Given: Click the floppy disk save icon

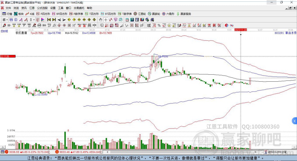Looking at the screenshot, I should point(142,20).
